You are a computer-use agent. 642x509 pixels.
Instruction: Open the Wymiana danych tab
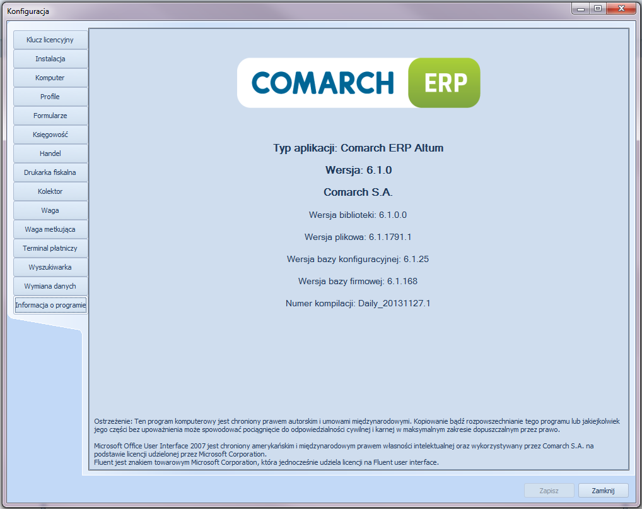tap(50, 286)
